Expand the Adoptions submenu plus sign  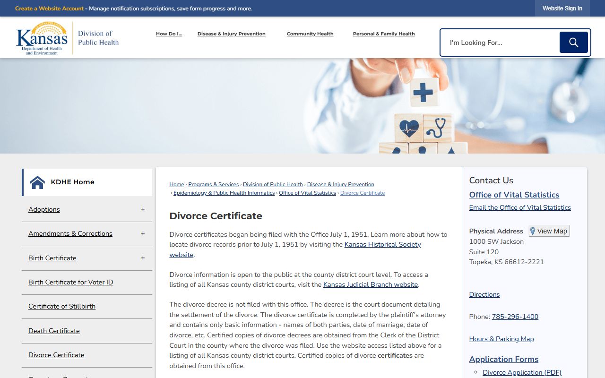tap(143, 209)
